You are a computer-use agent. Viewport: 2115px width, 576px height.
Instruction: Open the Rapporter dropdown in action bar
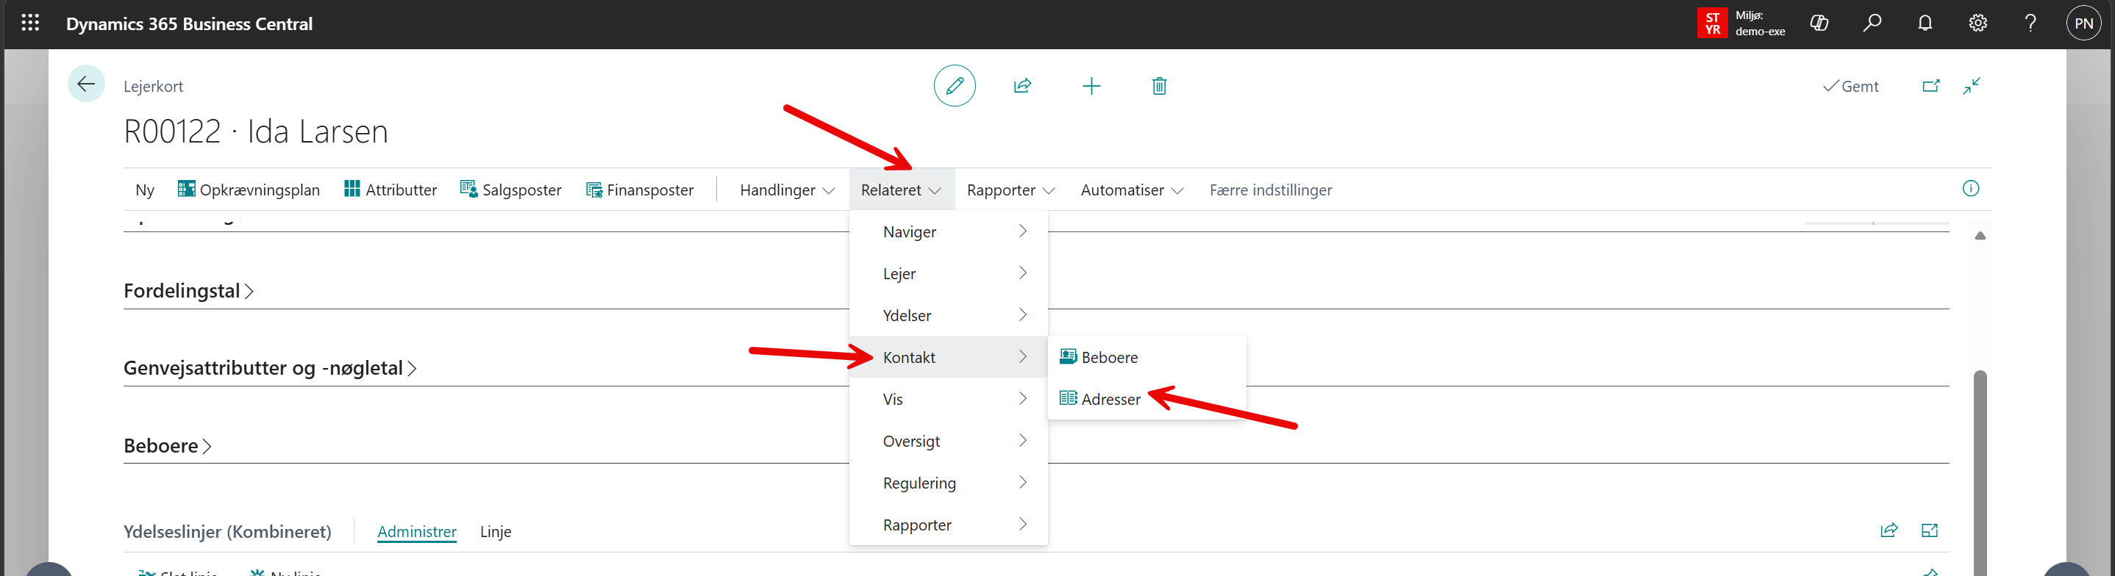[1010, 190]
